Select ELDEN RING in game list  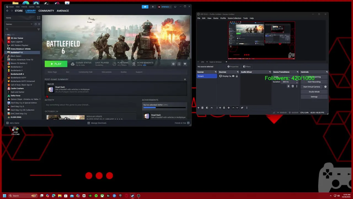coord(16,117)
